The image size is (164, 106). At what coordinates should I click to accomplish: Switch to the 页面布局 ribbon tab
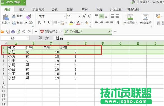coord(38,9)
